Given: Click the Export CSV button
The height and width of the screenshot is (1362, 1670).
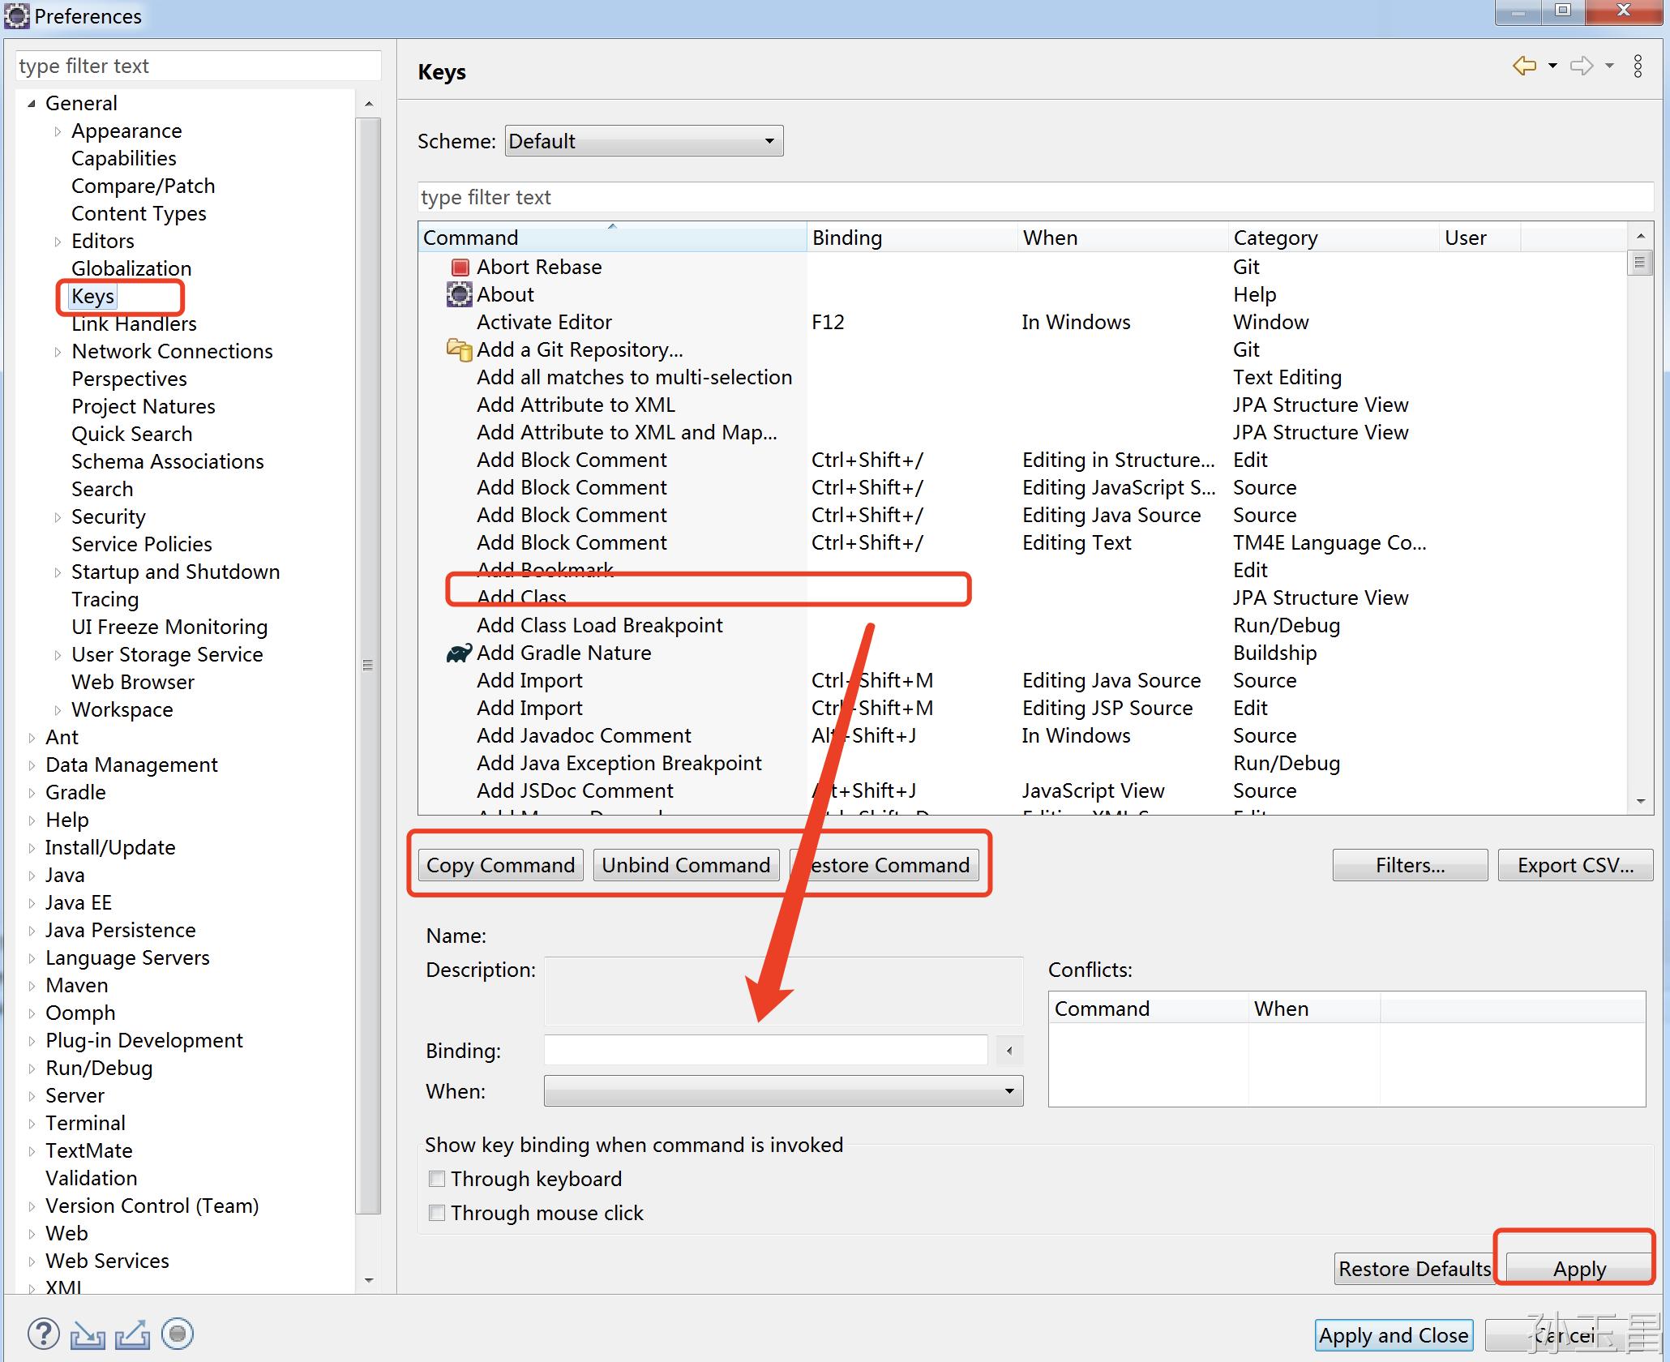Looking at the screenshot, I should pos(1574,865).
